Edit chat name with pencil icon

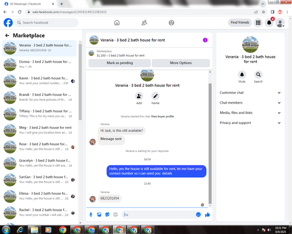pyautogui.click(x=155, y=96)
